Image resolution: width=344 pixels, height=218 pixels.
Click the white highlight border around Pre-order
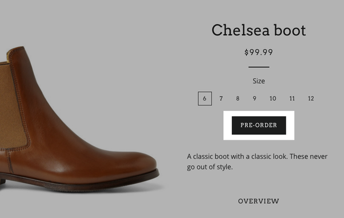point(259,114)
